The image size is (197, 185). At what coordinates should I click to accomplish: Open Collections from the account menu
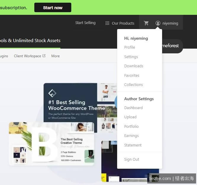133,84
